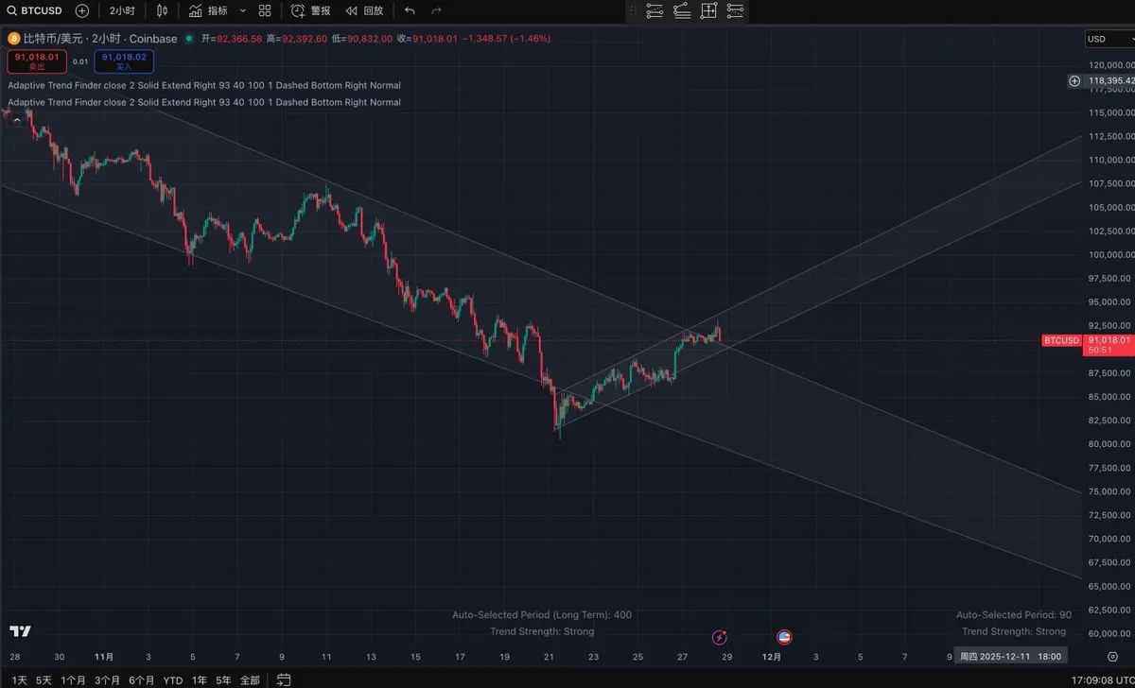The width and height of the screenshot is (1135, 688).
Task: Select the first Adaptive Trend Finder indicator label
Action: 203,85
